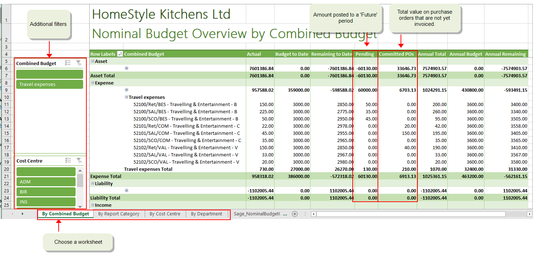Select blank item in Cost Centre slicer
The height and width of the screenshot is (256, 533).
pyautogui.click(x=46, y=172)
